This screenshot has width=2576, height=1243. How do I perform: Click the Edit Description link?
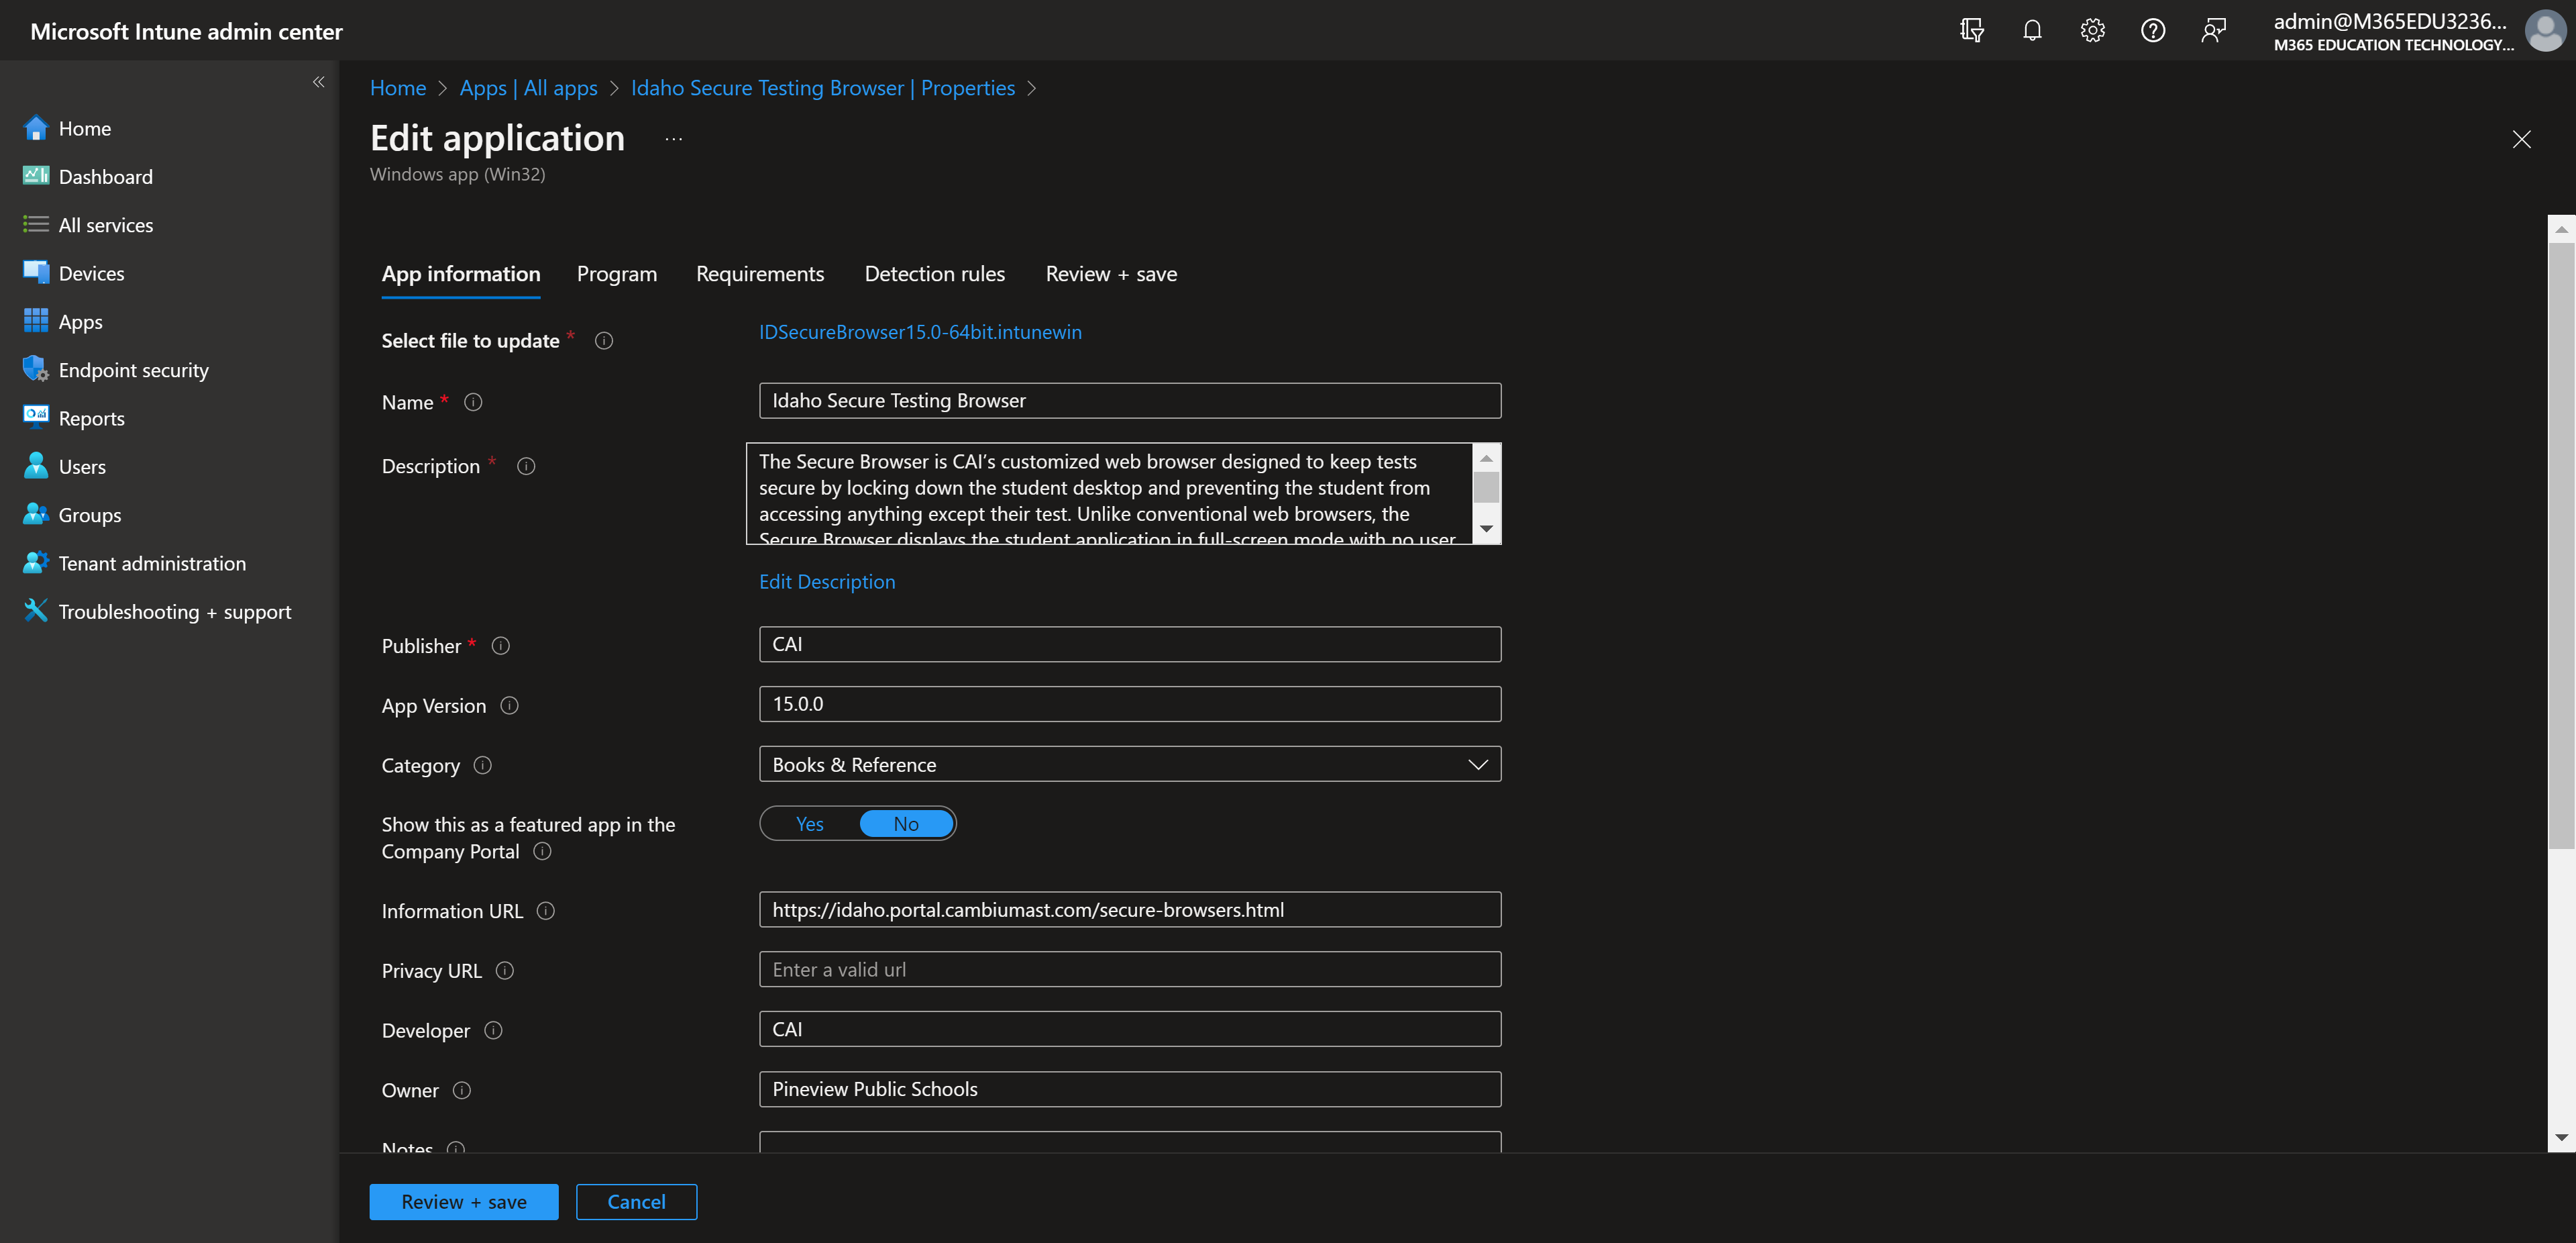tap(827, 583)
